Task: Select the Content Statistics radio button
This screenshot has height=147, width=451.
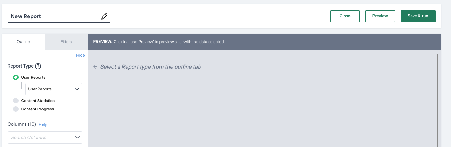Action: pyautogui.click(x=16, y=101)
